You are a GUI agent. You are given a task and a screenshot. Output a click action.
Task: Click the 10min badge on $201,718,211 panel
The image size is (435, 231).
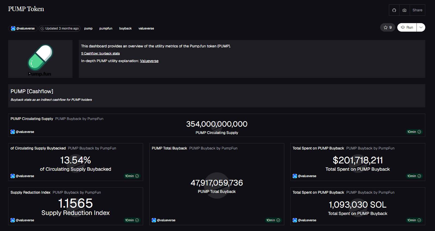[414, 176]
